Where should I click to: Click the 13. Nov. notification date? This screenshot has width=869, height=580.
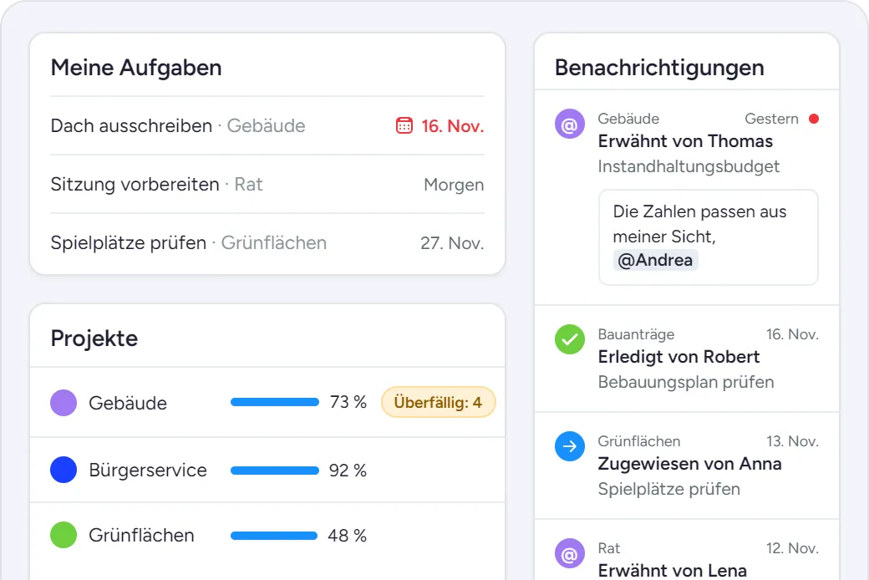pos(792,441)
